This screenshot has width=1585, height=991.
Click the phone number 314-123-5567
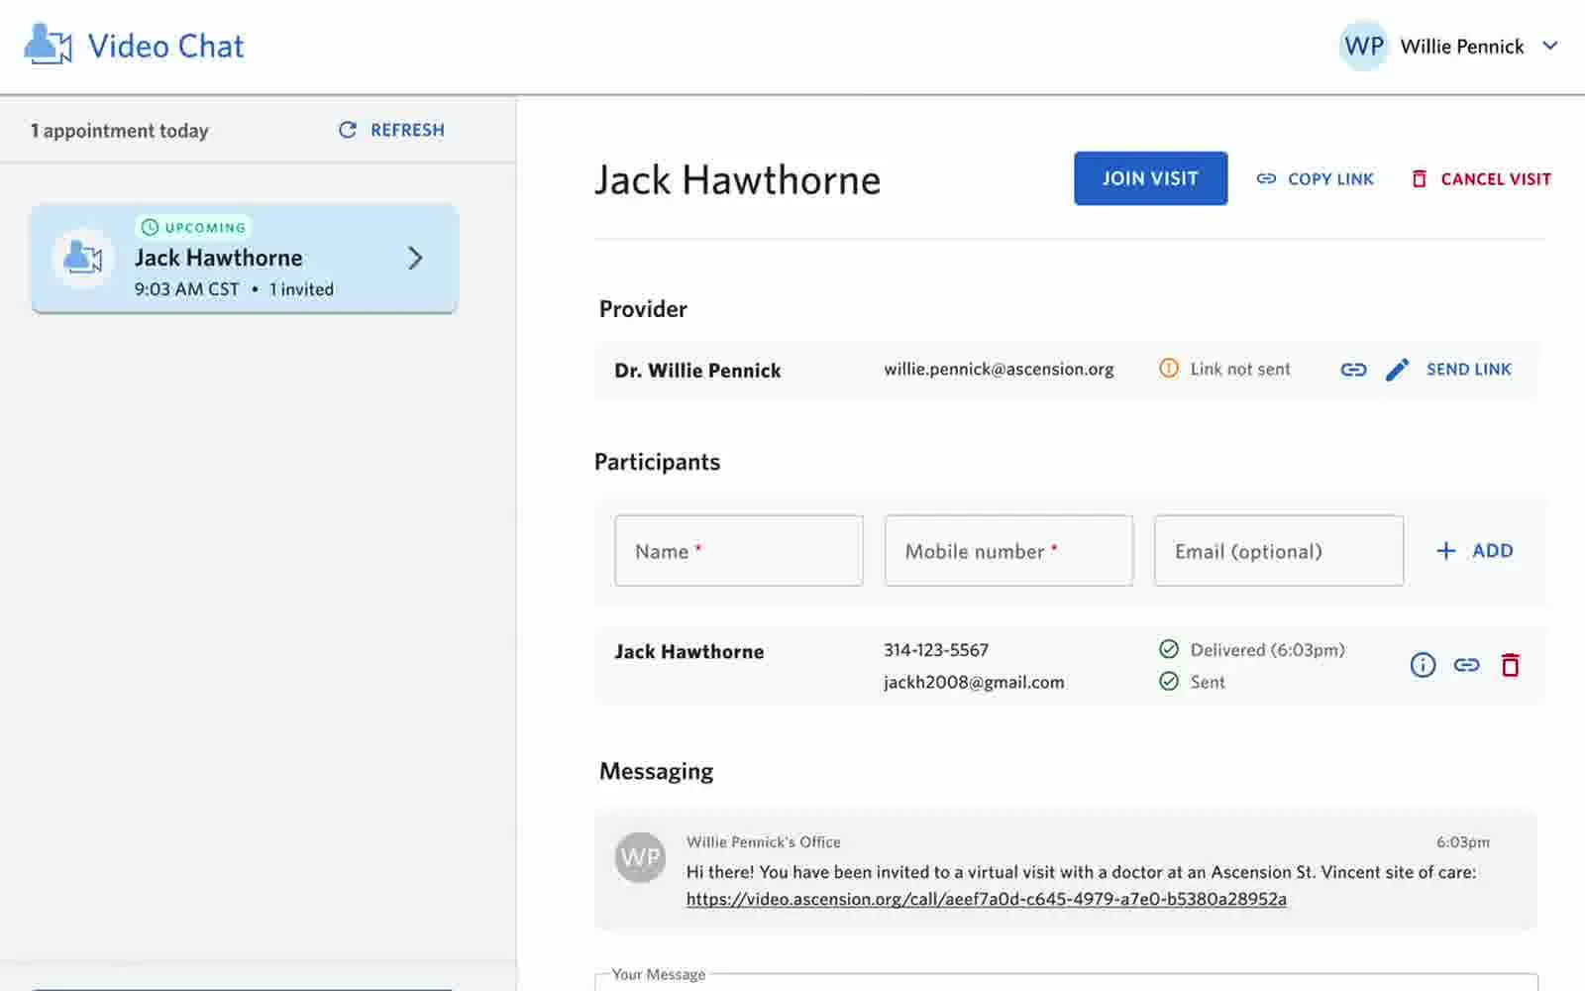[x=936, y=650]
